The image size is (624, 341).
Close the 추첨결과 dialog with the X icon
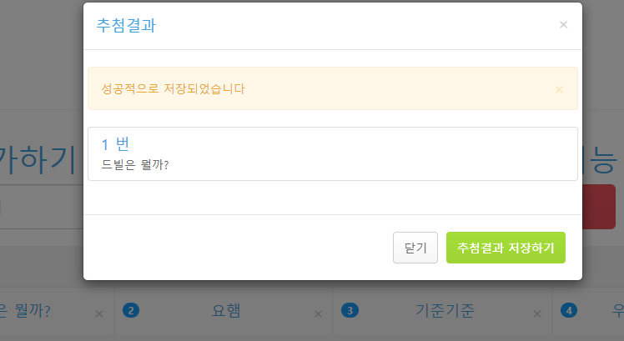[x=563, y=25]
